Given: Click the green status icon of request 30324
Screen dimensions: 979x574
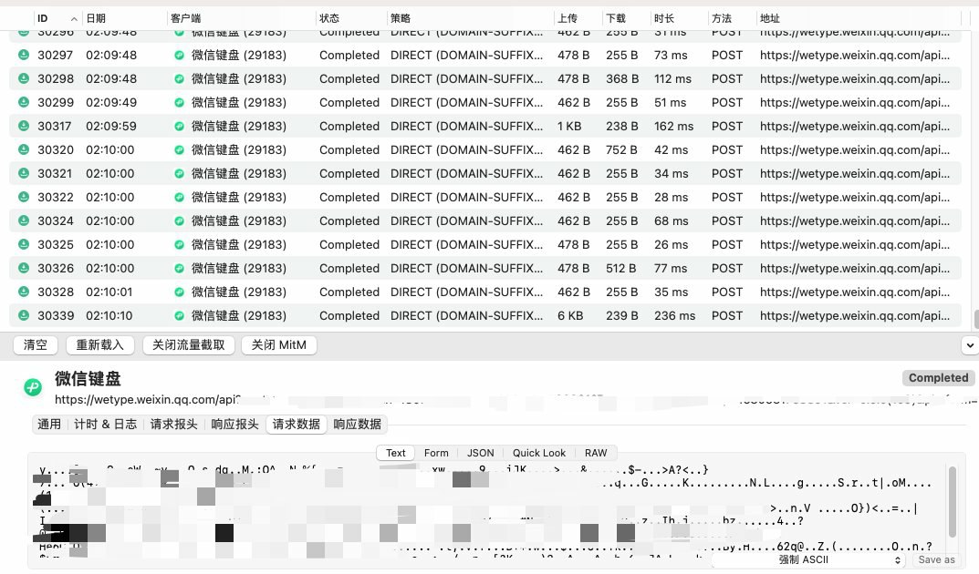Looking at the screenshot, I should [23, 220].
